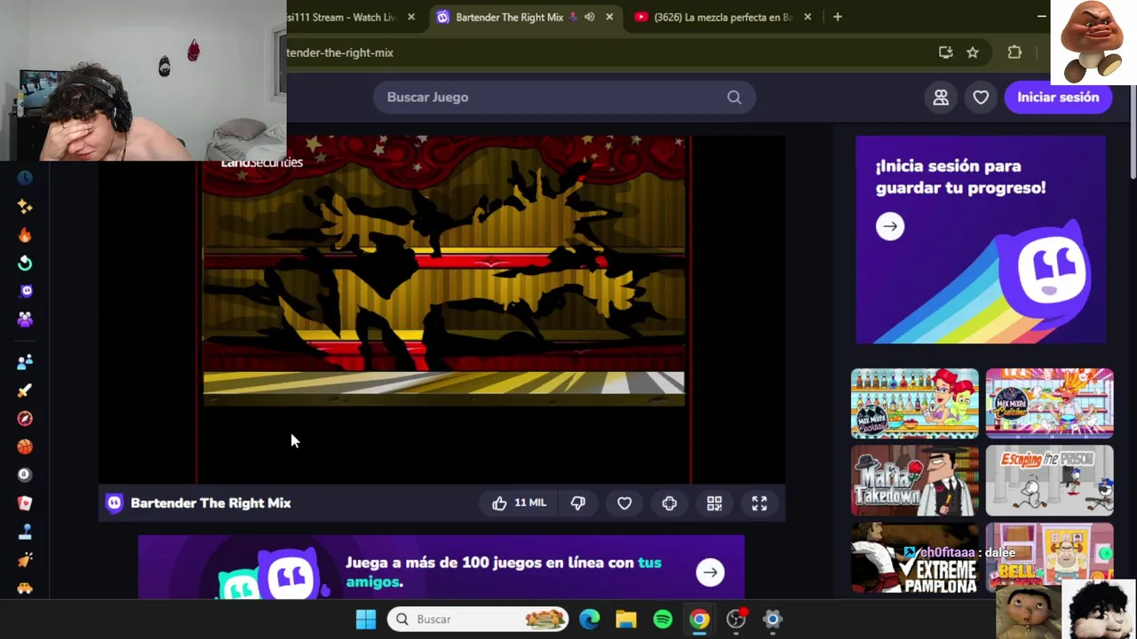Screen dimensions: 1137x639
Task: Open Settings gear from the taskbar
Action: (773, 619)
